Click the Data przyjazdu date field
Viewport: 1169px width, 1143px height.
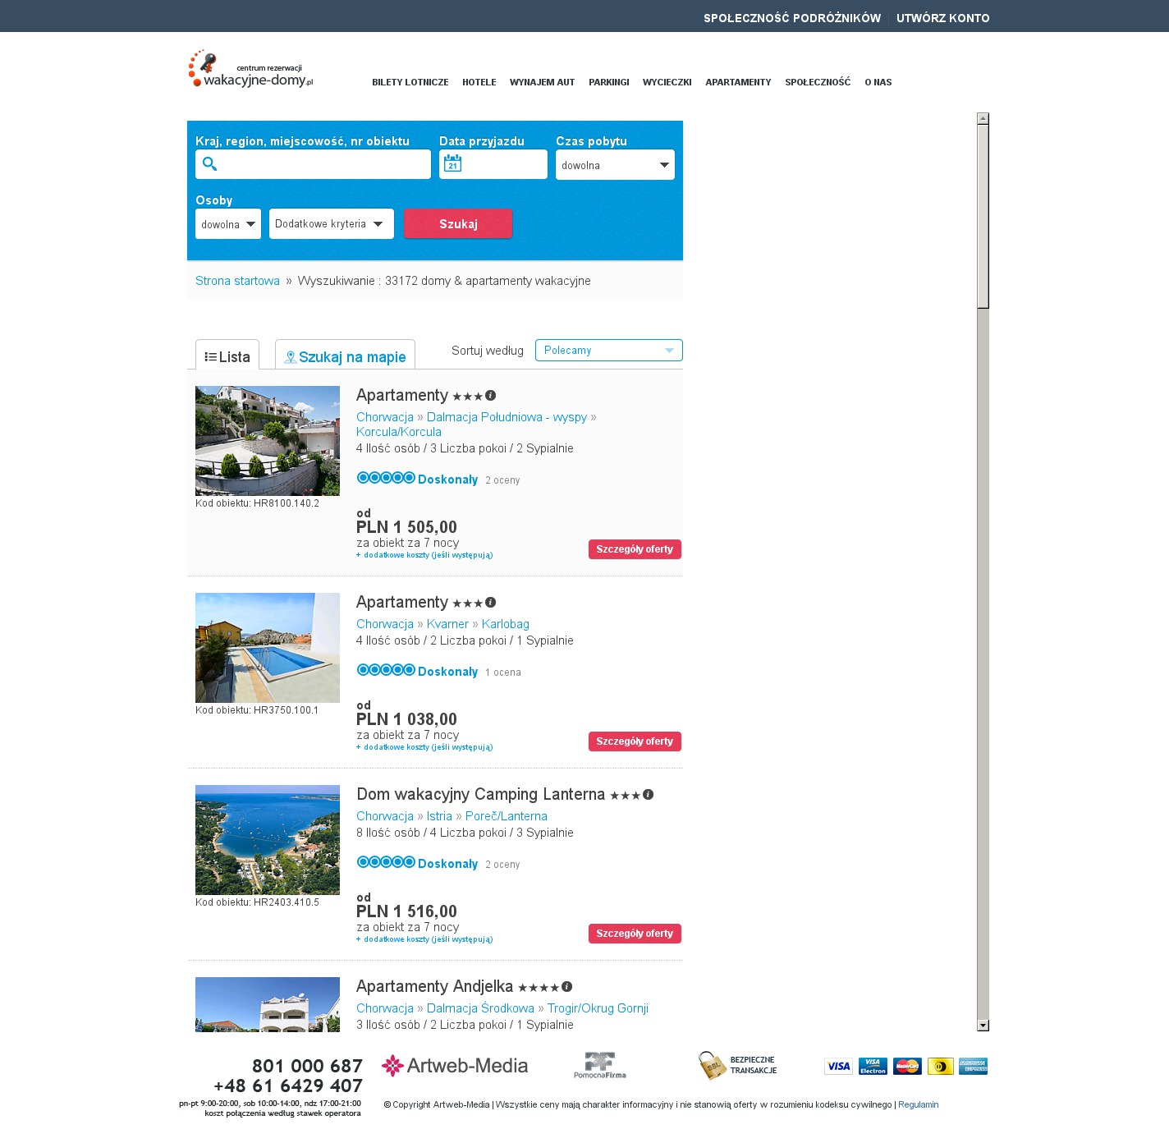click(x=493, y=164)
